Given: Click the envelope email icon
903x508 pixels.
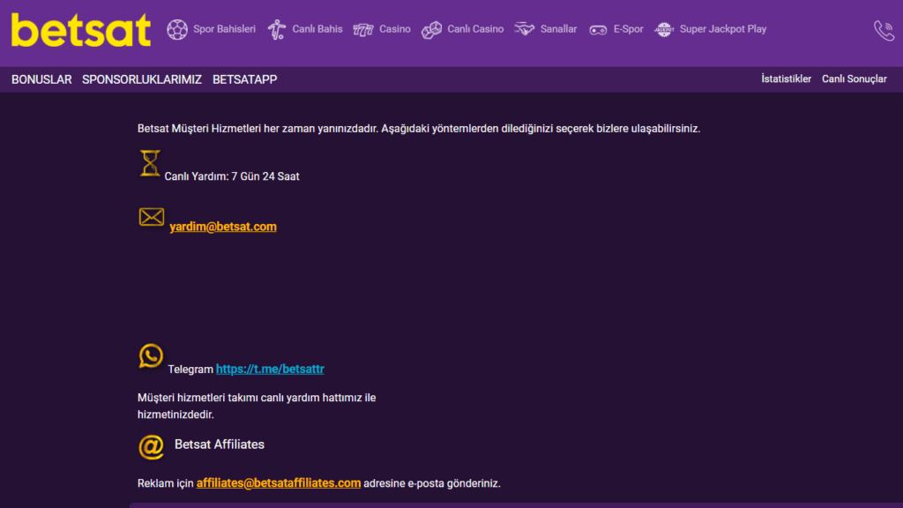Looking at the screenshot, I should point(152,217).
